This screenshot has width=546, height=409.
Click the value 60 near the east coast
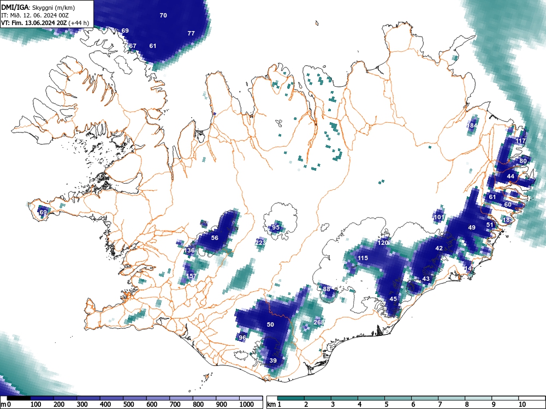508,204
